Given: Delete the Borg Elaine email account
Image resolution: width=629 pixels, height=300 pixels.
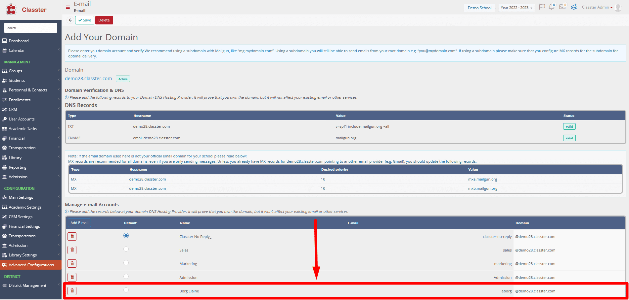Looking at the screenshot, I should (x=72, y=291).
